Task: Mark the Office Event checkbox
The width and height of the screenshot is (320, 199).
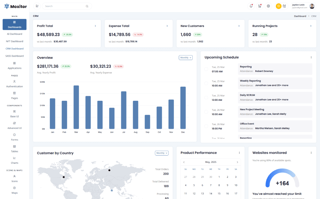Action: coord(206,126)
